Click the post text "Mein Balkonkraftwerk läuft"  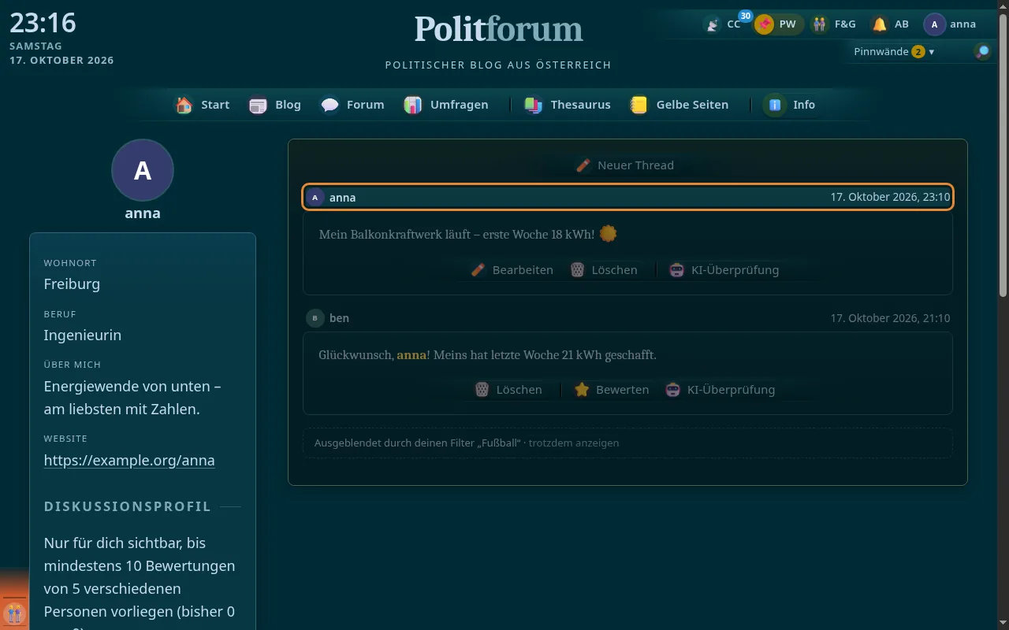click(x=396, y=235)
